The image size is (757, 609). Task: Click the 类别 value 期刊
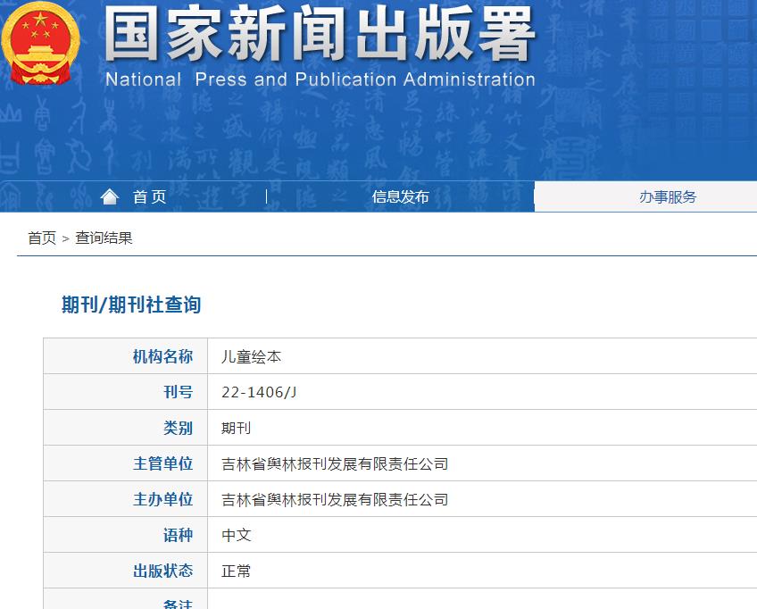coord(236,427)
